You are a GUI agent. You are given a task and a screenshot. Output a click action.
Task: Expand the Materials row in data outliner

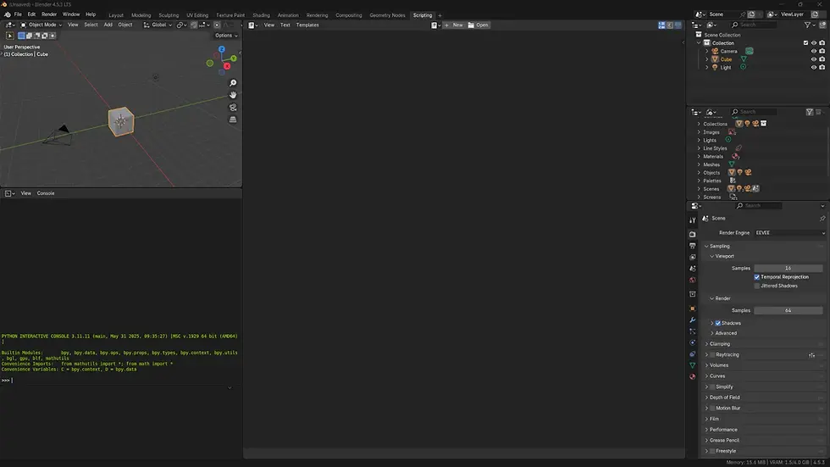pyautogui.click(x=699, y=157)
